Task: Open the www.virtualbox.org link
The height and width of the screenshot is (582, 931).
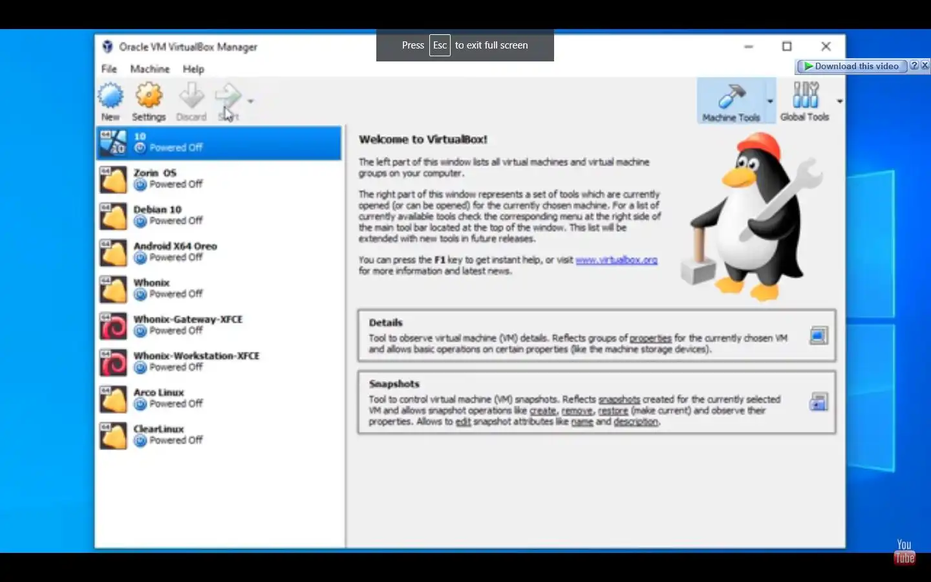Action: point(616,260)
